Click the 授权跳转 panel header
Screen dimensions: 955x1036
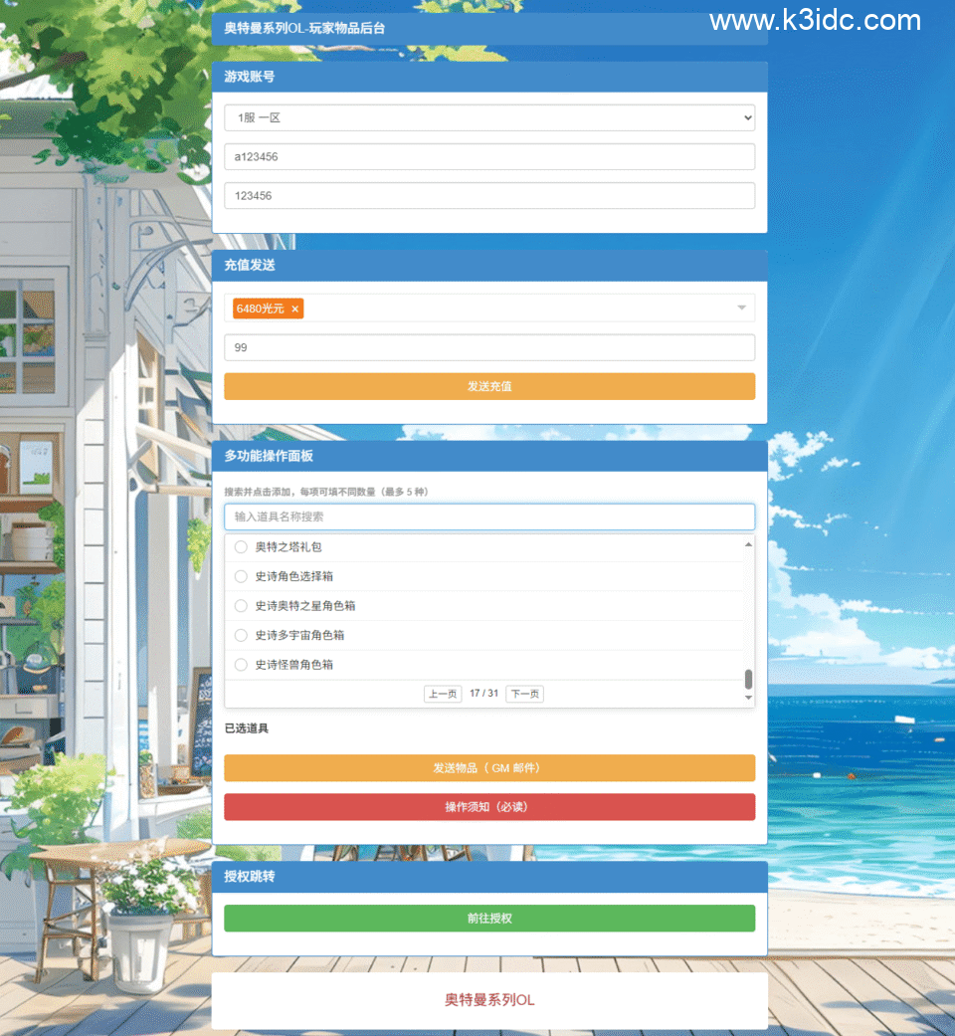tap(489, 877)
